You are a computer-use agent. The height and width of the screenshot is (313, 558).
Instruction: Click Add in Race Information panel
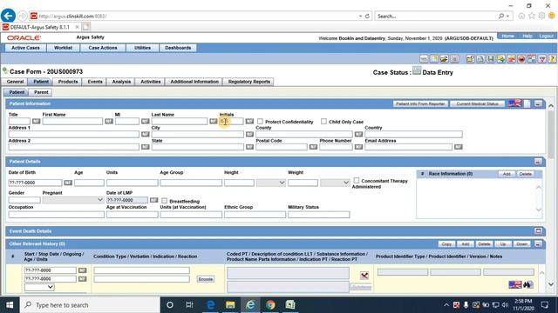tap(507, 174)
